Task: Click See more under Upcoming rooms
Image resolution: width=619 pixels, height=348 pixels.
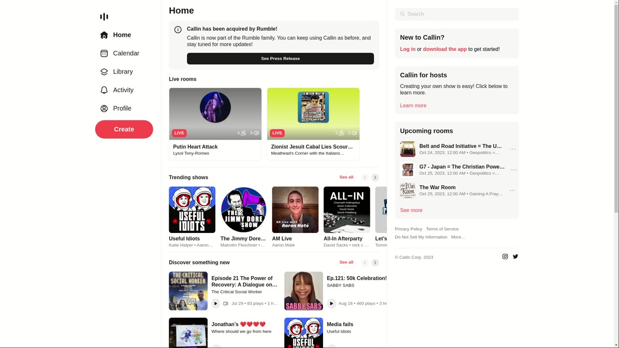Action: coord(411,210)
